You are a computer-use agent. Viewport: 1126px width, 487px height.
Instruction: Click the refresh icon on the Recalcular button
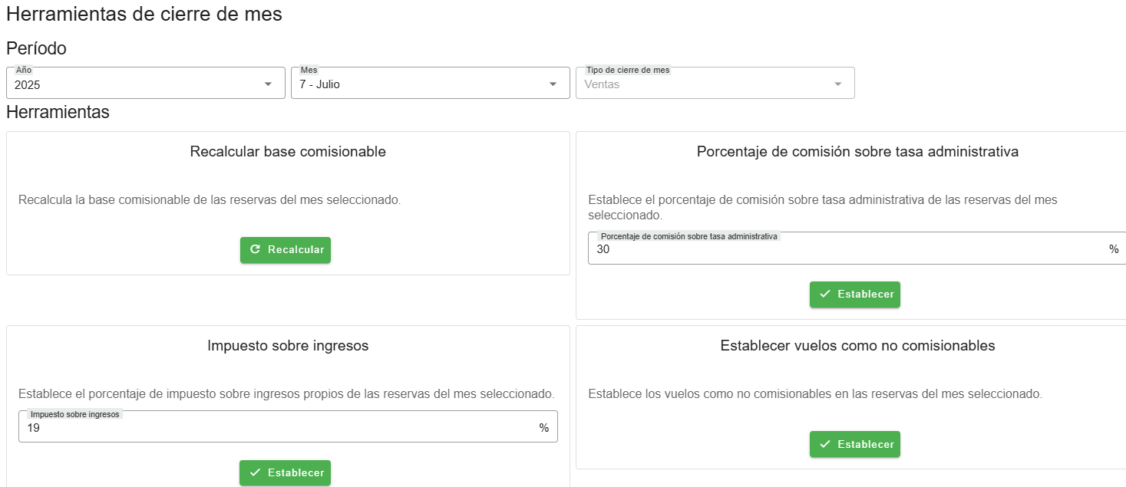[256, 250]
